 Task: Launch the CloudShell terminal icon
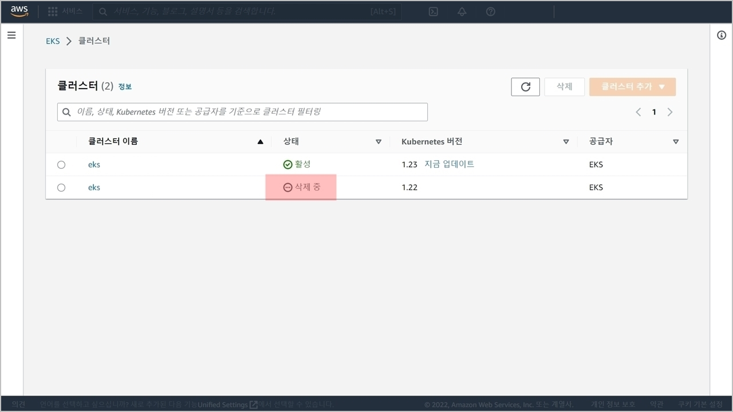[434, 11]
